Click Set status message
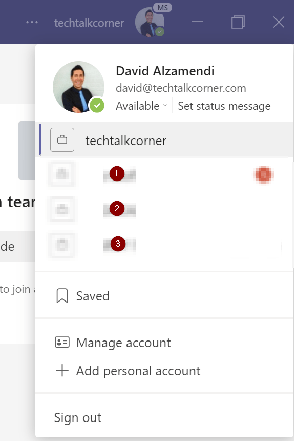 224,106
